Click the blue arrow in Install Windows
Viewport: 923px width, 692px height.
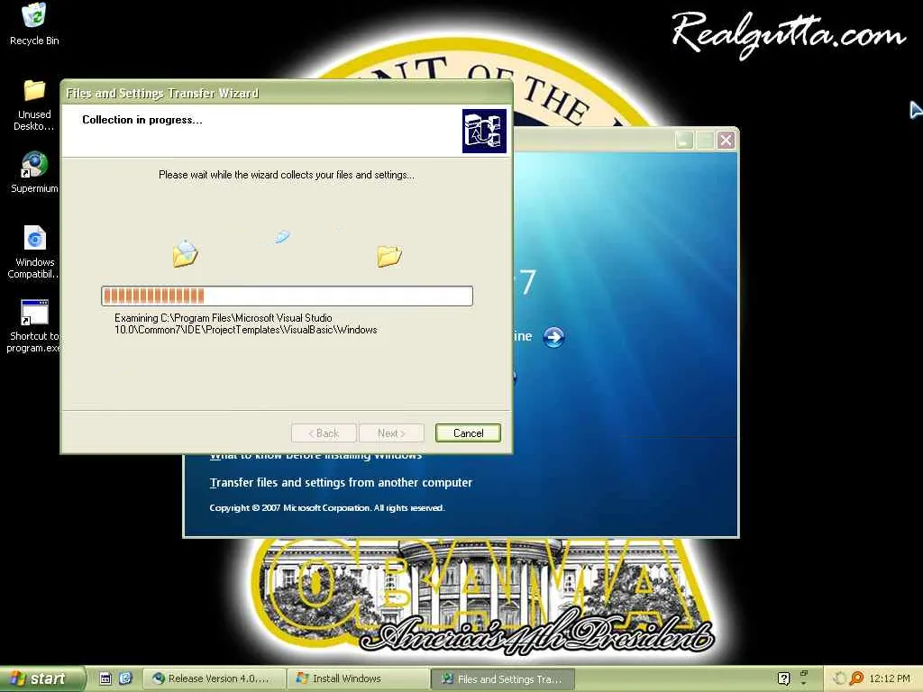click(x=553, y=337)
